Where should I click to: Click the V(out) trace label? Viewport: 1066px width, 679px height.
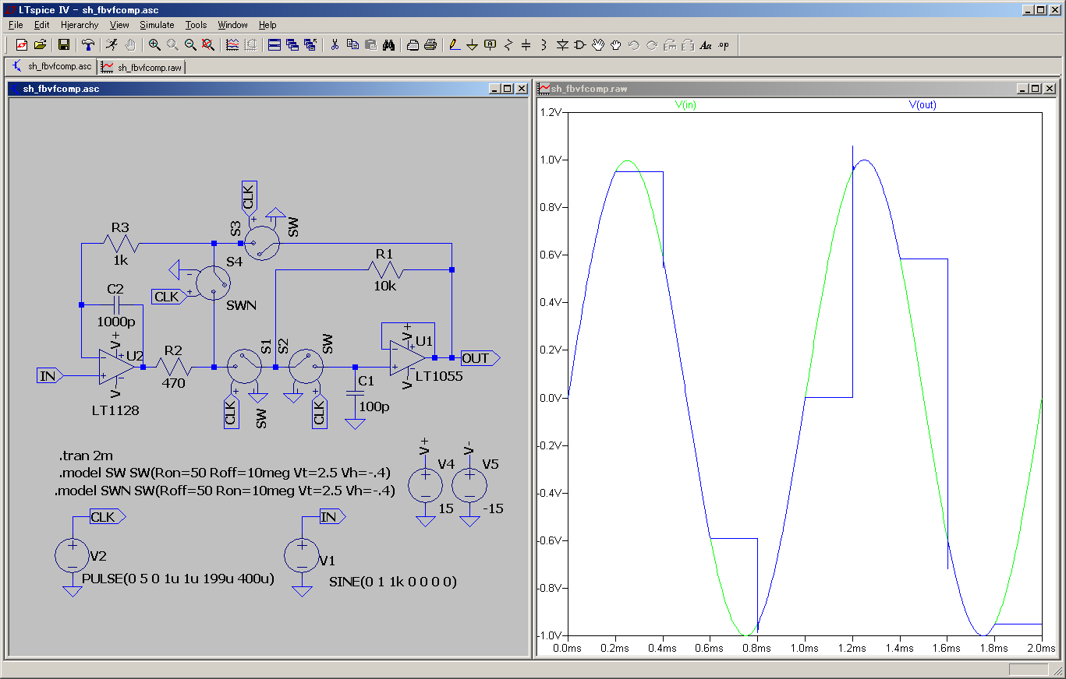point(922,104)
